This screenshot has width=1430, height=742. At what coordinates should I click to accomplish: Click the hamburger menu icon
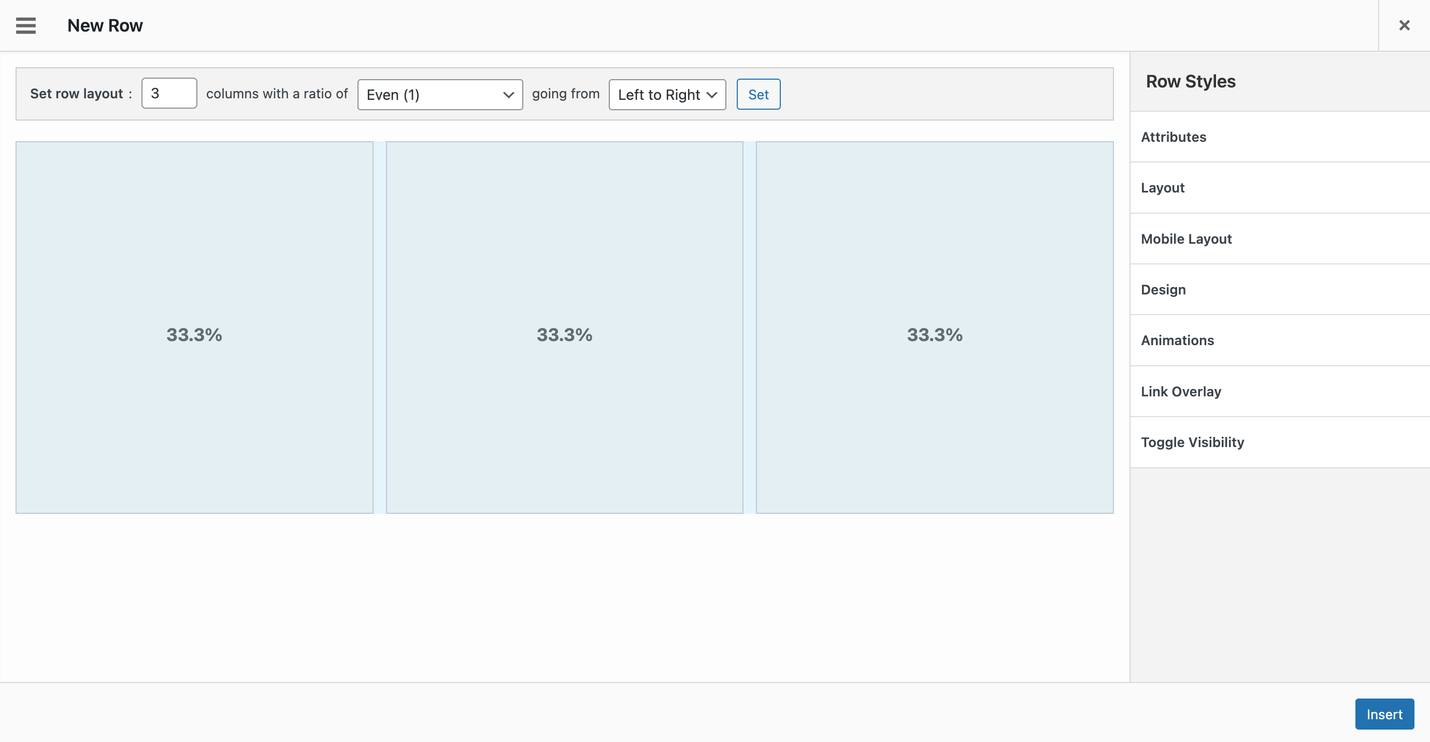[24, 25]
